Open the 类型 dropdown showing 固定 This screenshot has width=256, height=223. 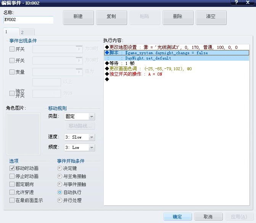80,116
